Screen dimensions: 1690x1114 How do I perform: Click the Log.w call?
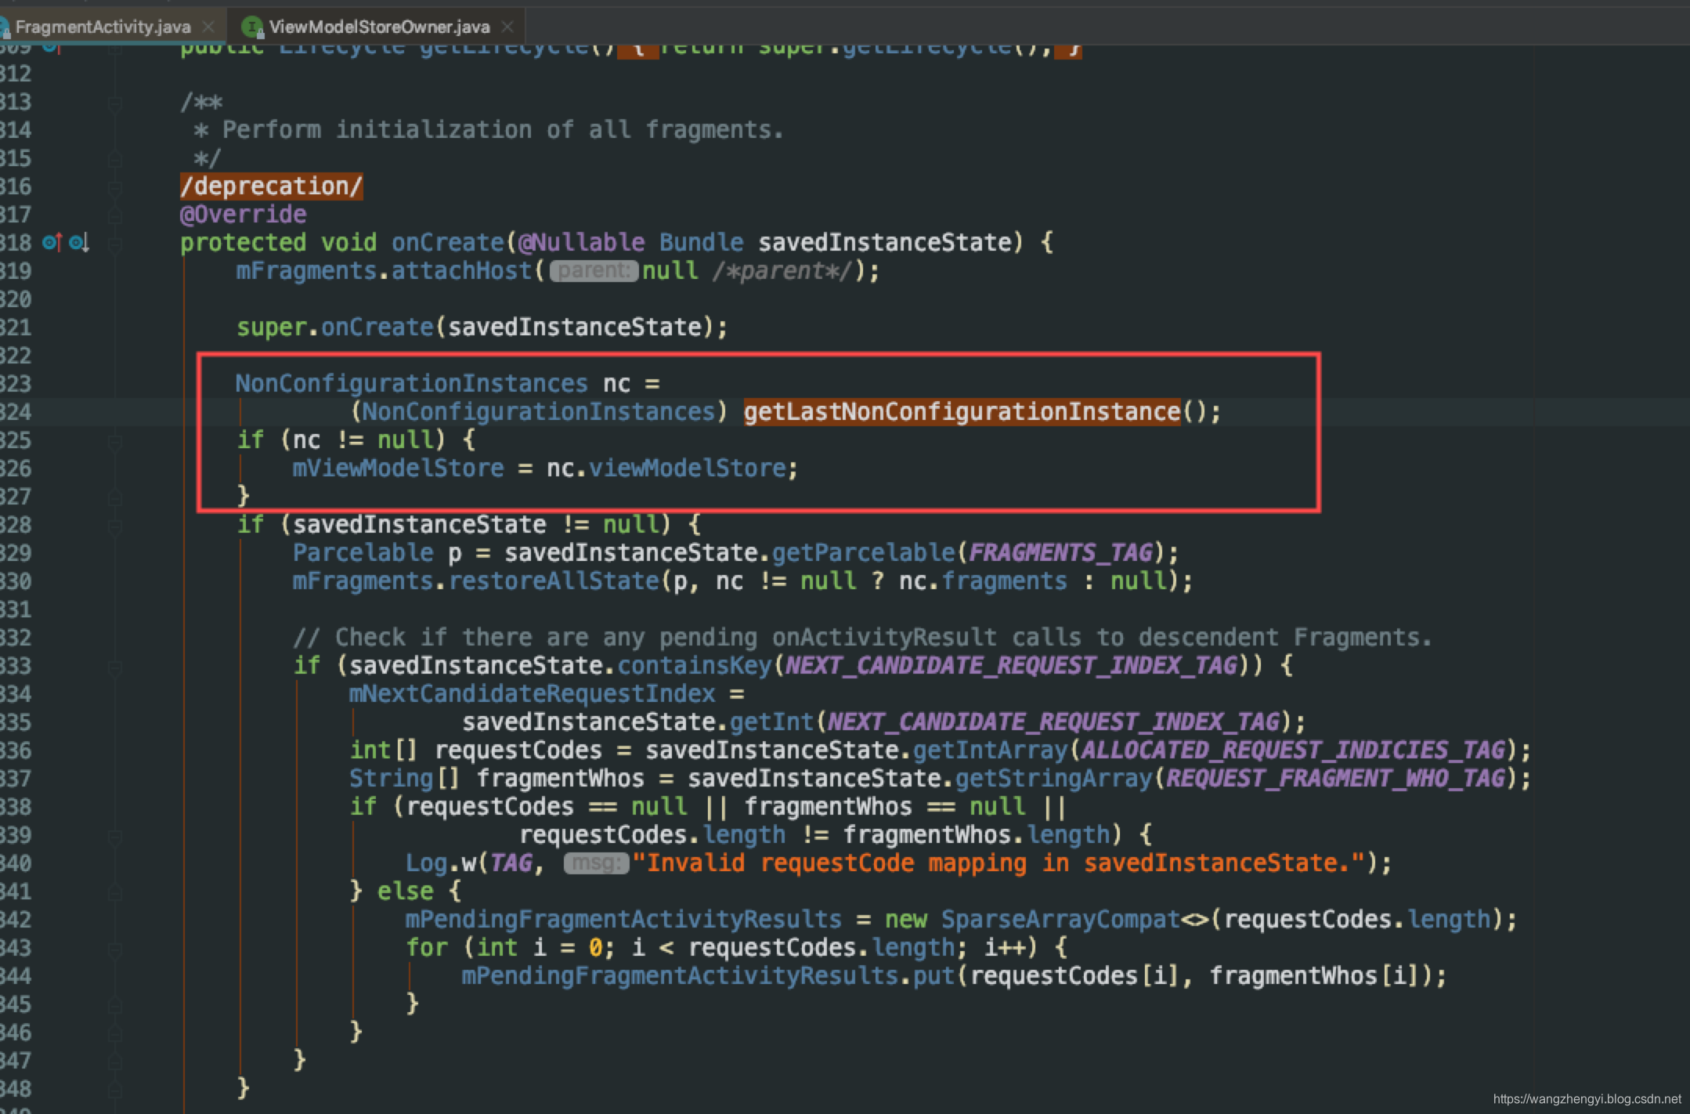tap(441, 863)
